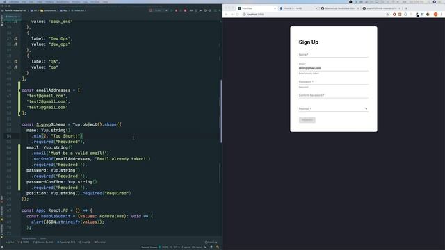This screenshot has width=445, height=250.
Task: Click the App folder in the breadcrumb
Action: click(64, 10)
